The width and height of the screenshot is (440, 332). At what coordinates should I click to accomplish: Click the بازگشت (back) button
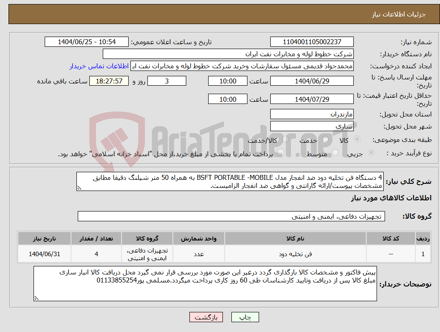pos(206,317)
